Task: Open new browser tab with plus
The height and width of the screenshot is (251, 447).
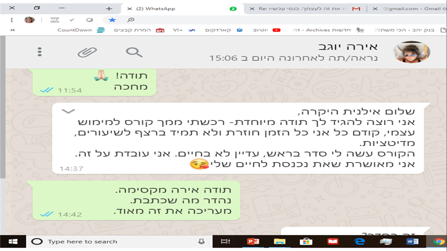Action: [109, 9]
